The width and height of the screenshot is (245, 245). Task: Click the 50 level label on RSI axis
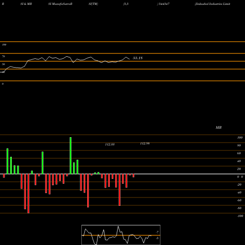3,64
